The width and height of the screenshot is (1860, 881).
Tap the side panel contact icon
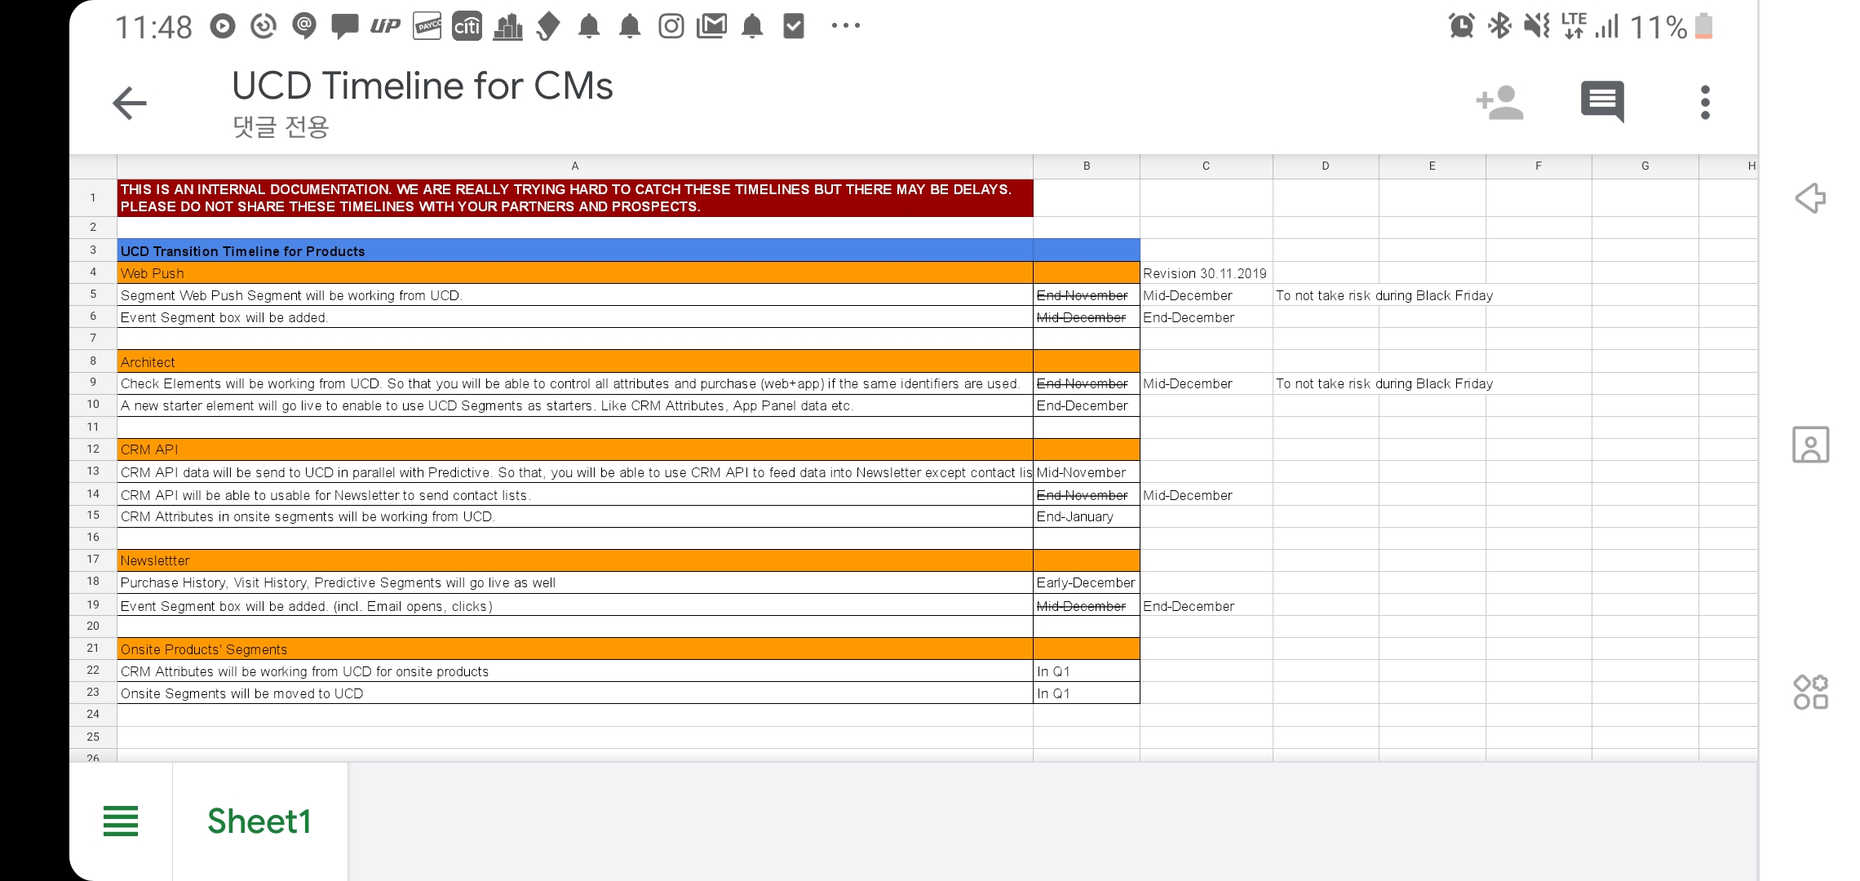coord(1810,445)
